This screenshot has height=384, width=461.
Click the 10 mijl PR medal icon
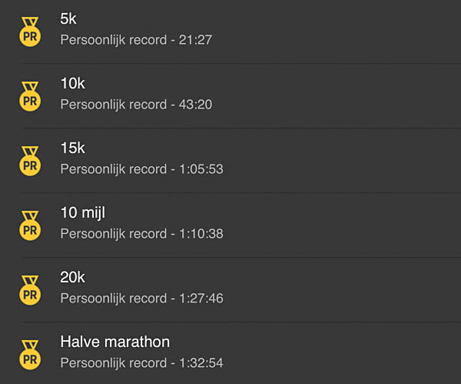(30, 225)
